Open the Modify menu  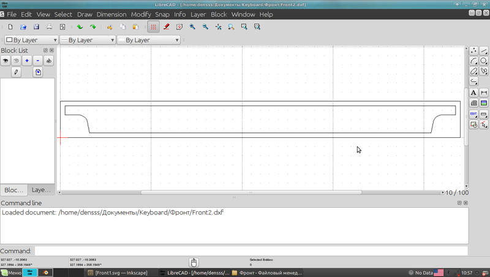click(141, 14)
